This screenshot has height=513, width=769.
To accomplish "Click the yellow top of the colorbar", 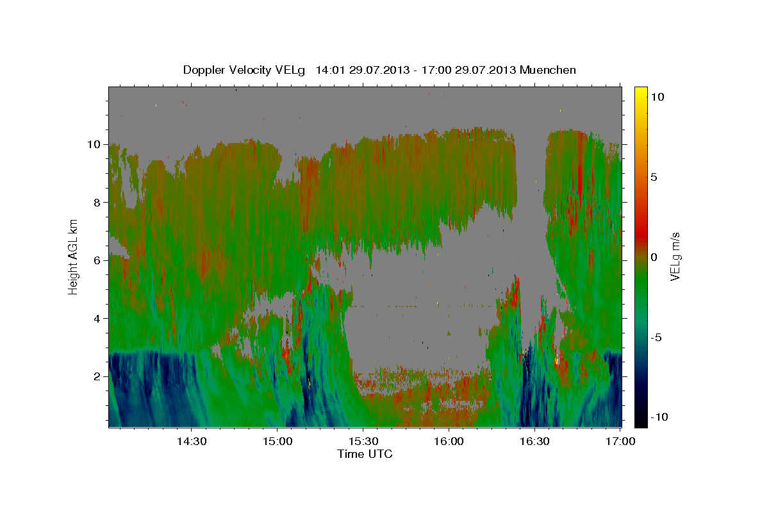I will point(641,93).
